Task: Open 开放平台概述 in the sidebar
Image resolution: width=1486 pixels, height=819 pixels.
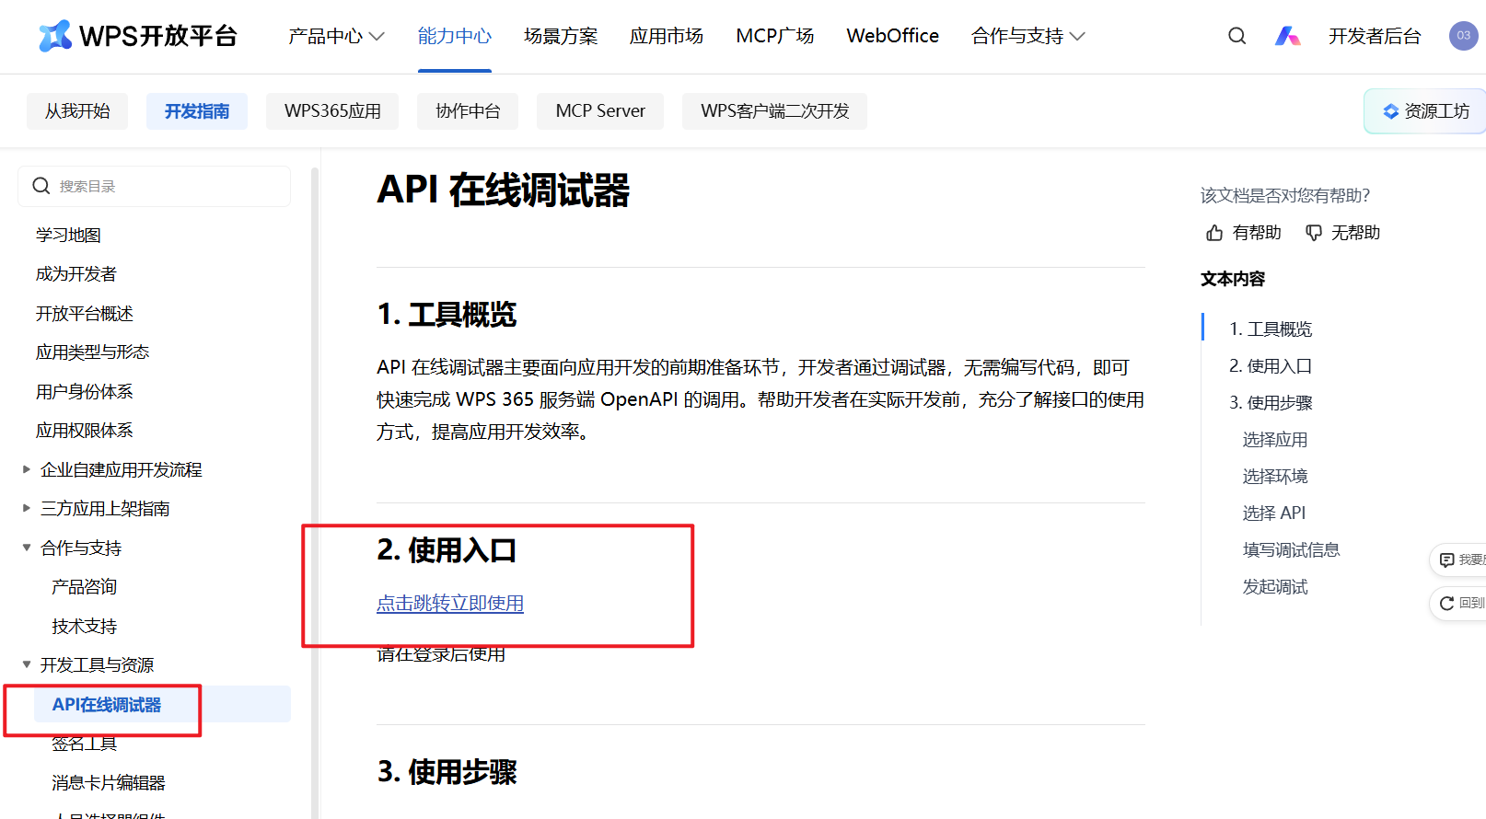Action: [85, 314]
